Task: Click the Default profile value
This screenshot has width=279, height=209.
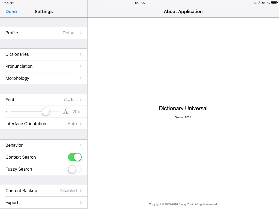Action: [69, 33]
